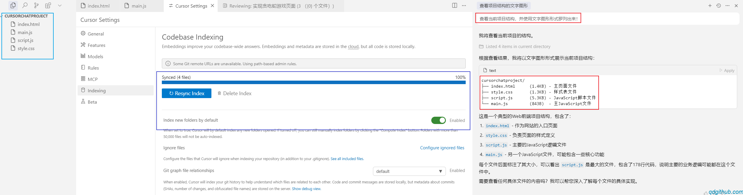Expand Listed 4 items in current directory
Viewport: 743px width, 195px height.
(515, 47)
